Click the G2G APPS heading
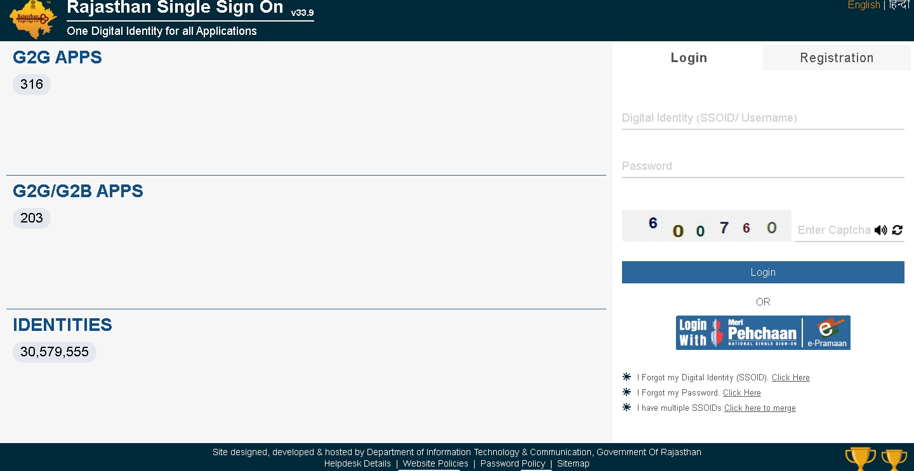 57,57
